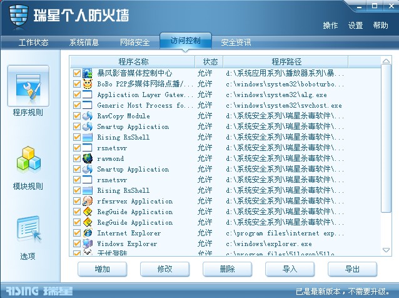The image size is (399, 298).
Task: Select the ravmond row name
Action: [111, 158]
